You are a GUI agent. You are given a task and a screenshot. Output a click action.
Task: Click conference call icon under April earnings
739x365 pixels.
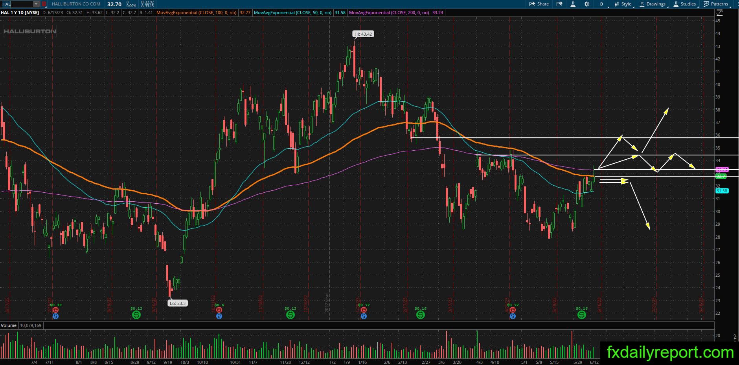512,316
